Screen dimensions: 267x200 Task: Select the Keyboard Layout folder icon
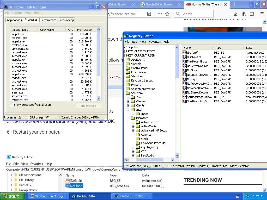pos(128,80)
